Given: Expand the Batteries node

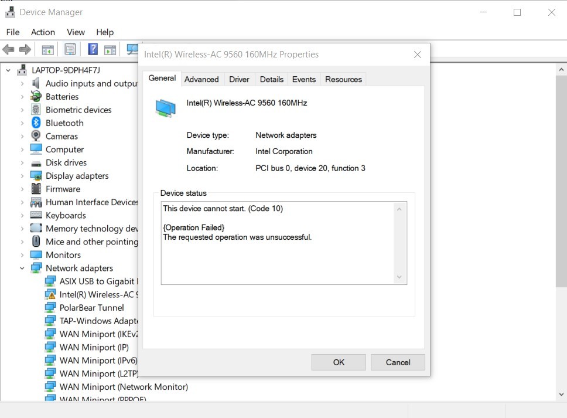Looking at the screenshot, I should 22,97.
